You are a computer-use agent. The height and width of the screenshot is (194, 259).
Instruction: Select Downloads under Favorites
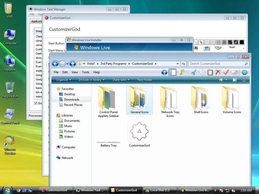click(x=72, y=100)
